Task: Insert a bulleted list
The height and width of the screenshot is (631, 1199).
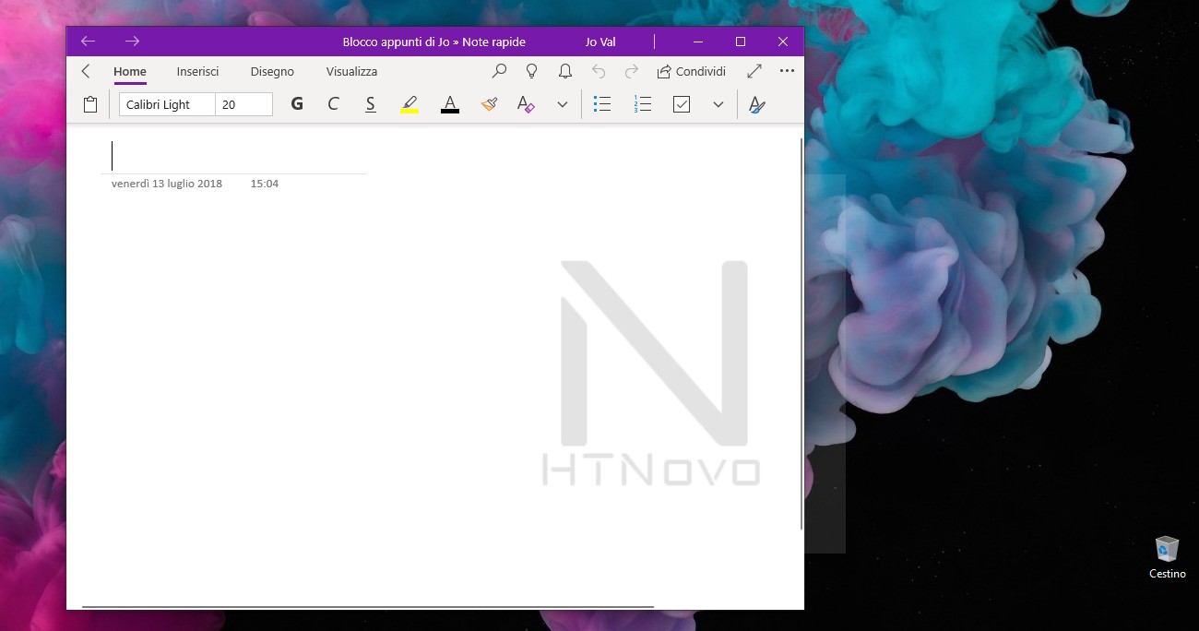Action: click(601, 103)
